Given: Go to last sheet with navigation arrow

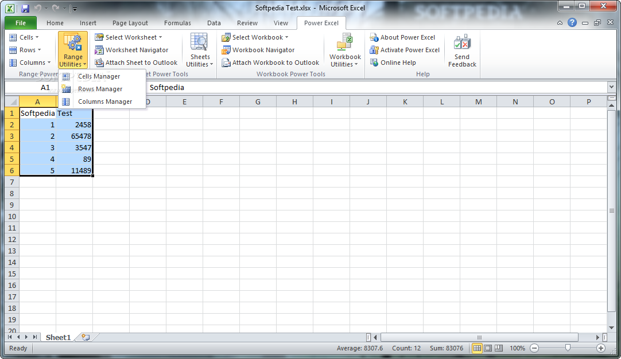Looking at the screenshot, I should [35, 337].
